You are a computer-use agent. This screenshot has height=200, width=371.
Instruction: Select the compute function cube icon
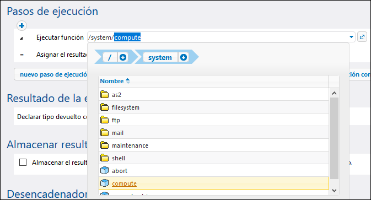(104, 183)
